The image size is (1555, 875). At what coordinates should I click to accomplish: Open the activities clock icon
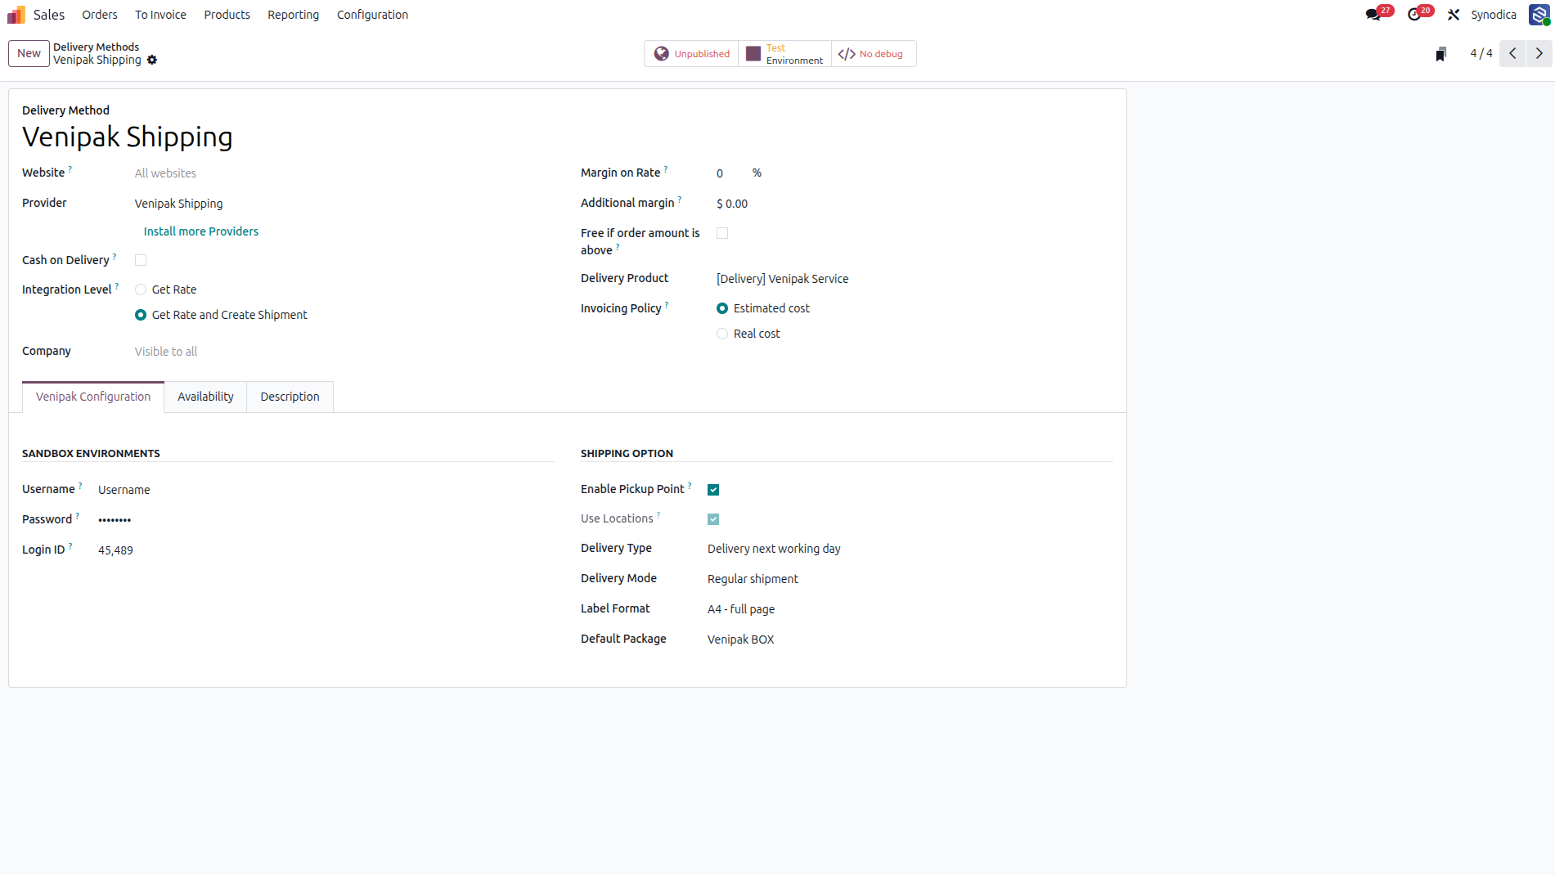click(1414, 15)
